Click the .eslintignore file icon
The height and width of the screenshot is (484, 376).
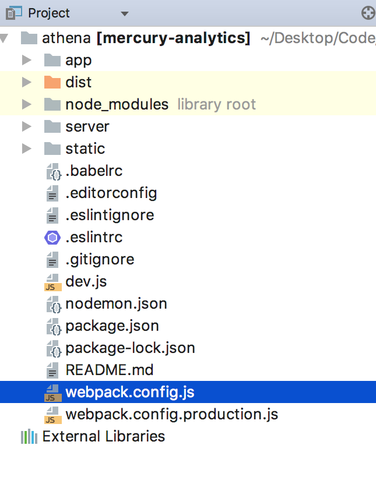point(52,215)
